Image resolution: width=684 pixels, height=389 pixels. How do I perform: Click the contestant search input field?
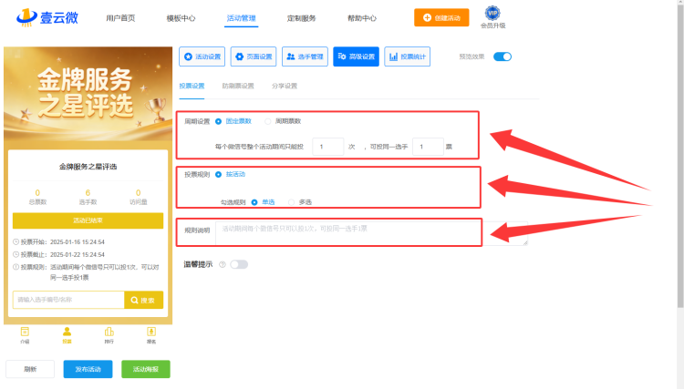click(x=68, y=300)
